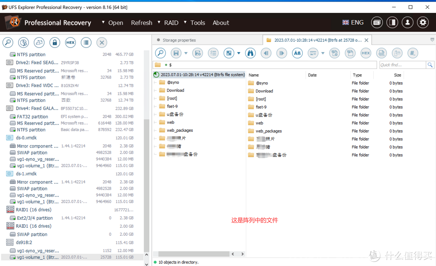This screenshot has height=266, width=436.
Task: Click the magnifier scan icon in left toolbar
Action: (x=8, y=42)
